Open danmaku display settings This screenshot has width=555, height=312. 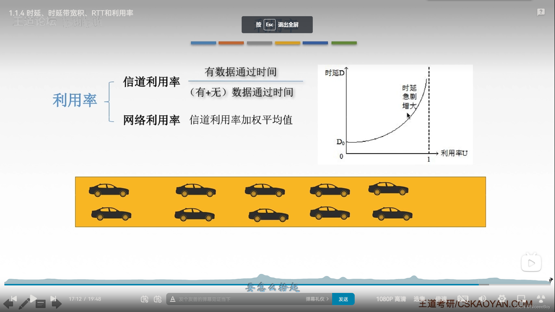point(158,299)
